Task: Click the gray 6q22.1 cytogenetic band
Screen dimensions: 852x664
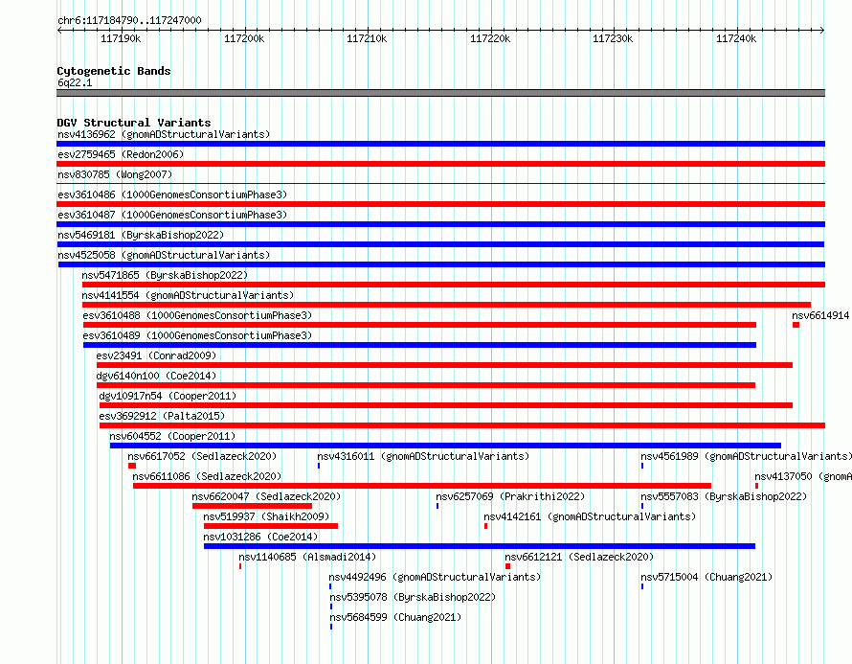Action: (440, 93)
